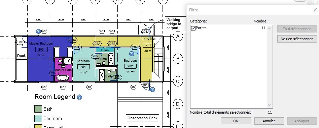Click the question mark icon next to Room Legend

tap(79, 97)
